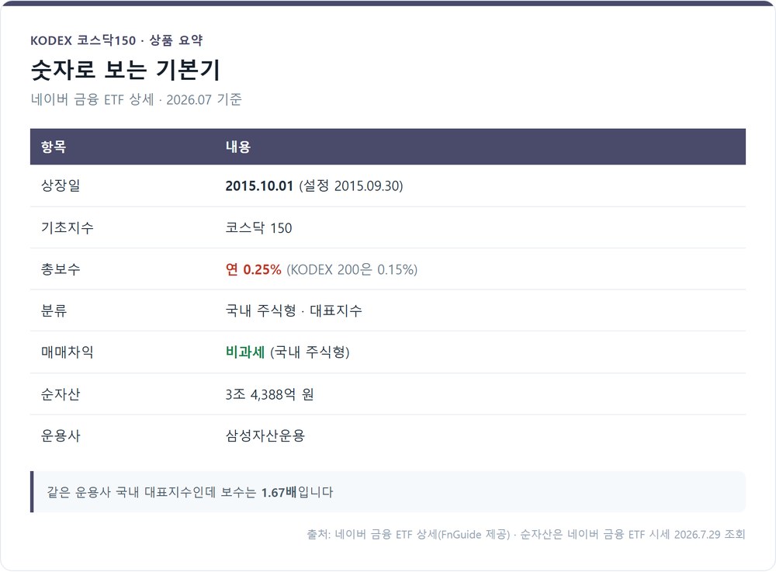Click the value '삼성자산운용'
The width and height of the screenshot is (776, 572).
[x=265, y=435]
